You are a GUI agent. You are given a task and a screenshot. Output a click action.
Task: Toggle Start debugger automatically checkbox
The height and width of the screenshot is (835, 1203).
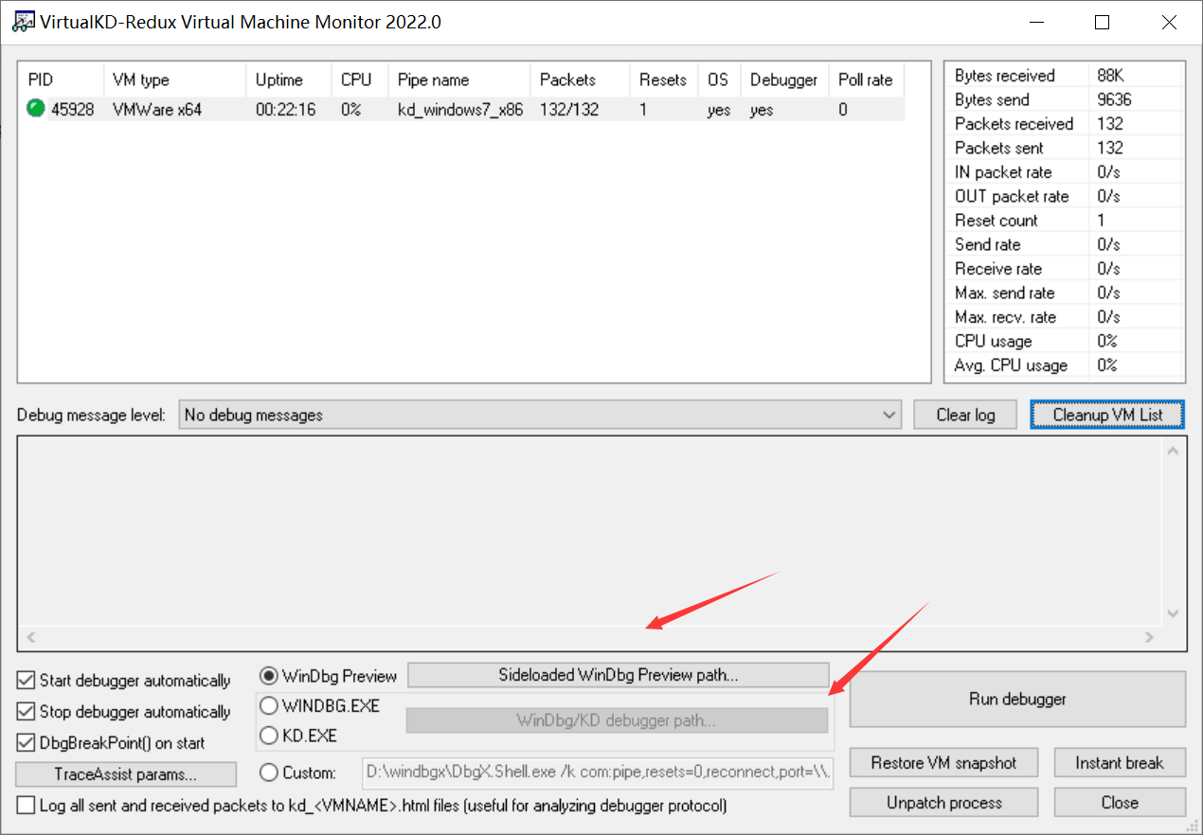tap(27, 681)
